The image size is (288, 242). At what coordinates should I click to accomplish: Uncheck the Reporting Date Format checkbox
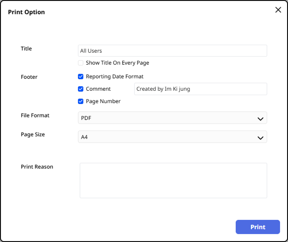81,77
